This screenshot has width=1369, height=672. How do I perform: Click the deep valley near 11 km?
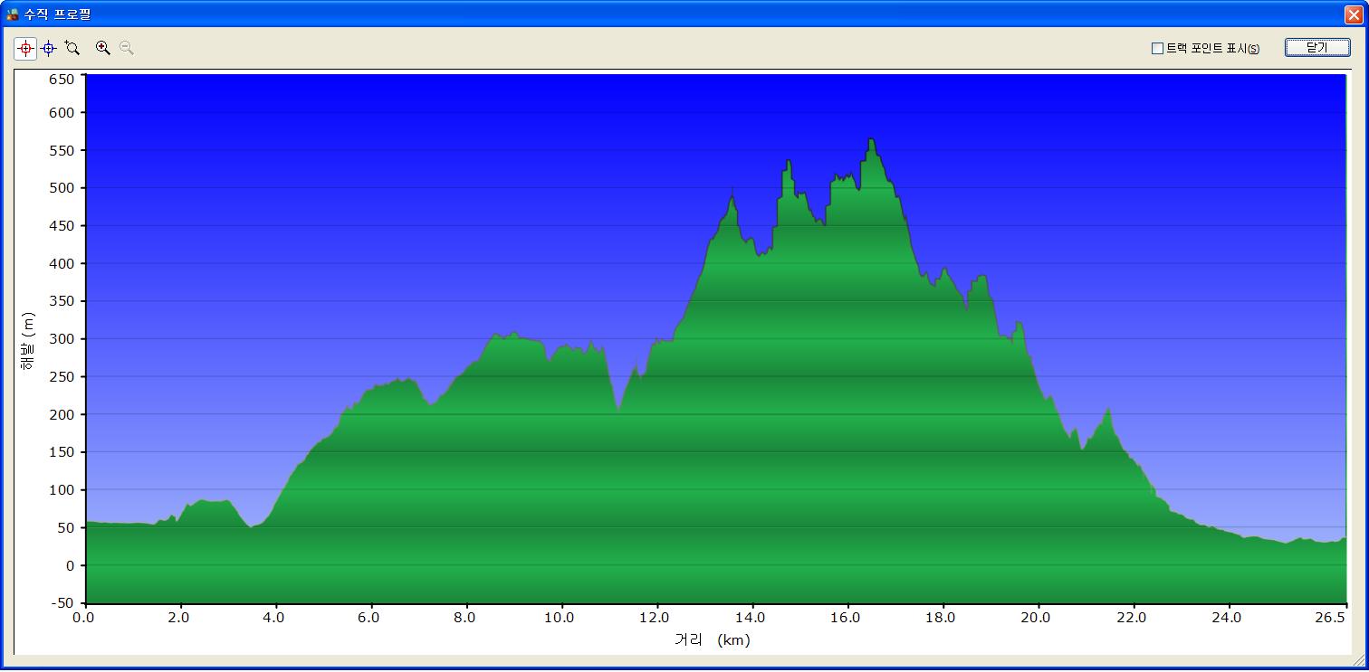point(618,410)
